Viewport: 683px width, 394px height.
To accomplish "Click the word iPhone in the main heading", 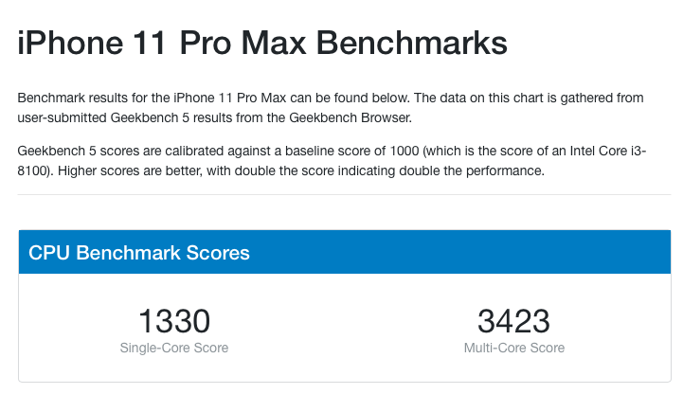I will (x=70, y=43).
